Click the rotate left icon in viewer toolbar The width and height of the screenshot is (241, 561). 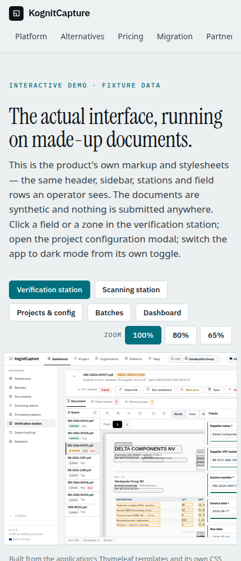click(154, 413)
